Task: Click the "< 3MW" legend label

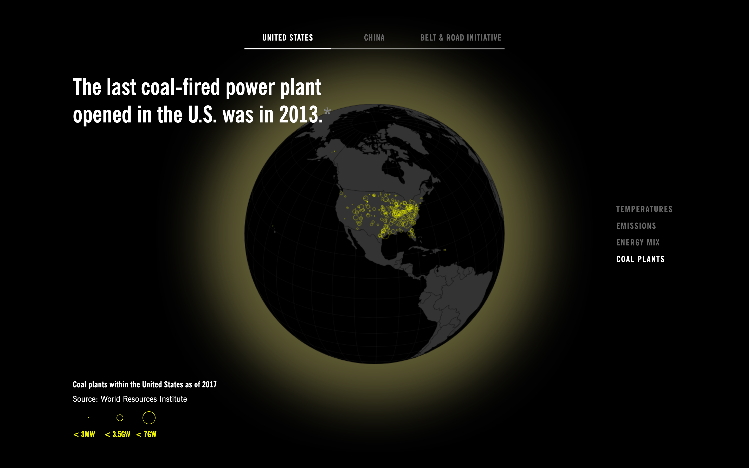Action: pos(84,434)
